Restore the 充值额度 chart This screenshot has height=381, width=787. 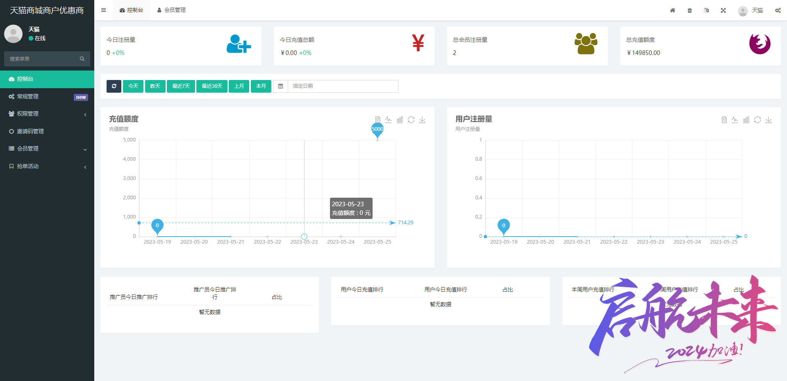411,120
